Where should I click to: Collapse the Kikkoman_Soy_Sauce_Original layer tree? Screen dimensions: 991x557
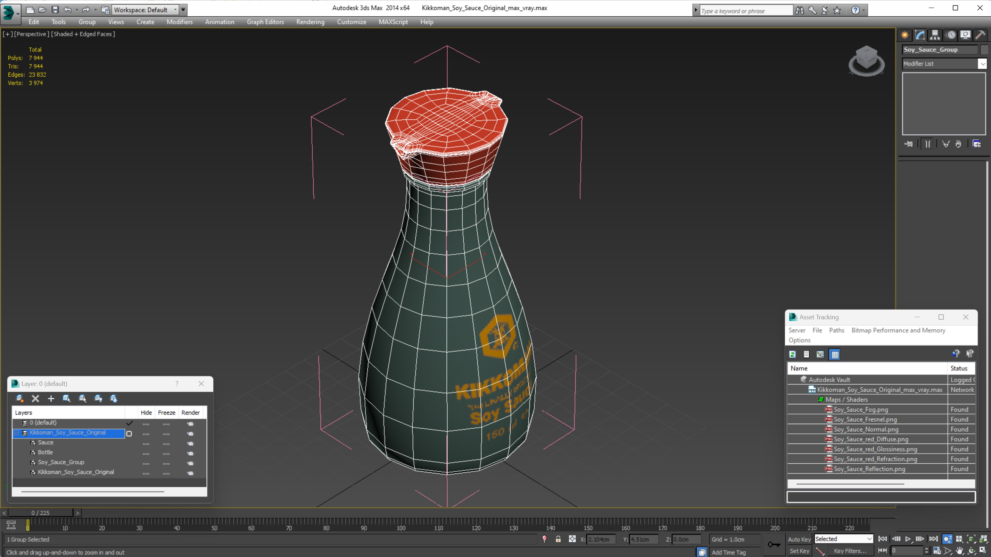(x=17, y=433)
